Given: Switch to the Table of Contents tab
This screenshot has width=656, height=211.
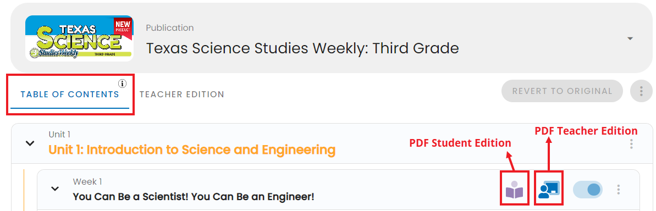Looking at the screenshot, I should point(70,95).
